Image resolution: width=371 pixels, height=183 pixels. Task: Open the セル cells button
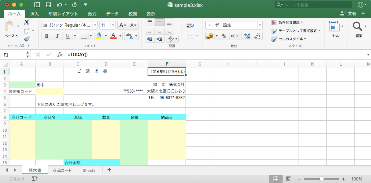336,29
